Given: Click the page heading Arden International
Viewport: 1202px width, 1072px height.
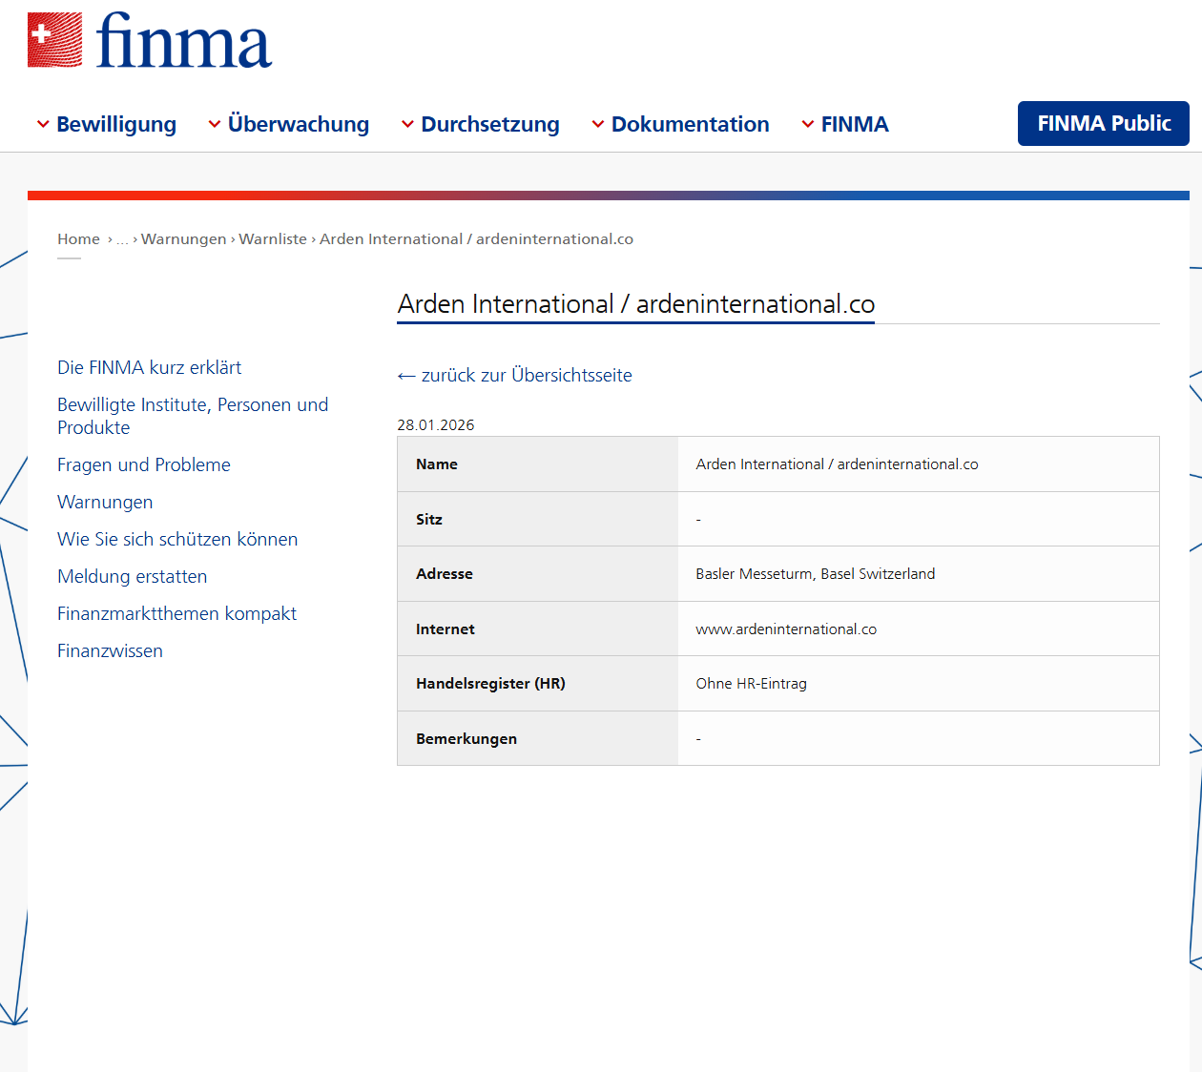Looking at the screenshot, I should [636, 304].
